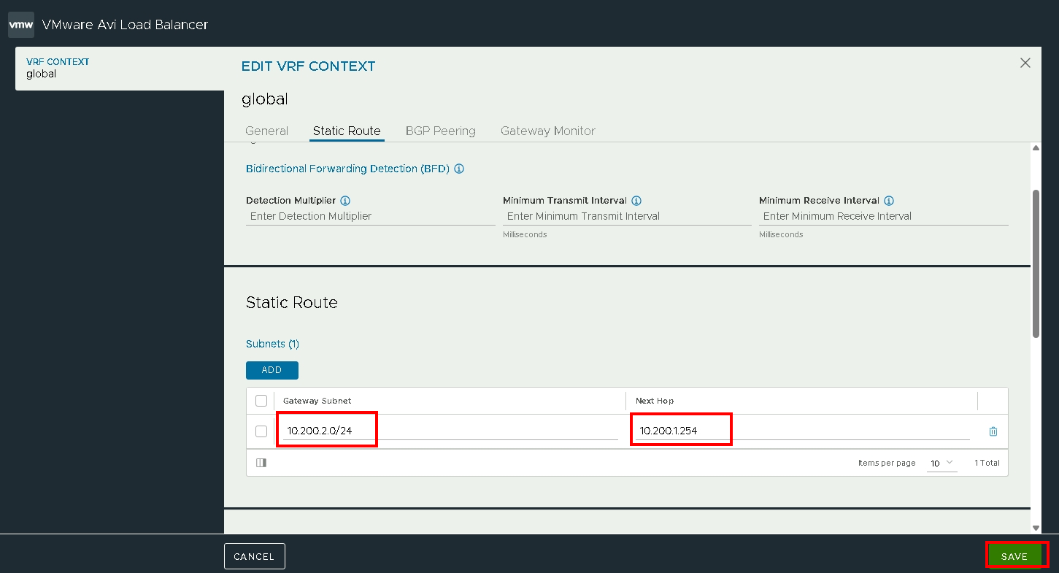Click the CANCEL button
1059x573 pixels.
[x=254, y=556]
